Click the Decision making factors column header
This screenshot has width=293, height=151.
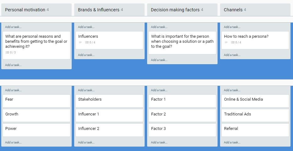click(175, 10)
